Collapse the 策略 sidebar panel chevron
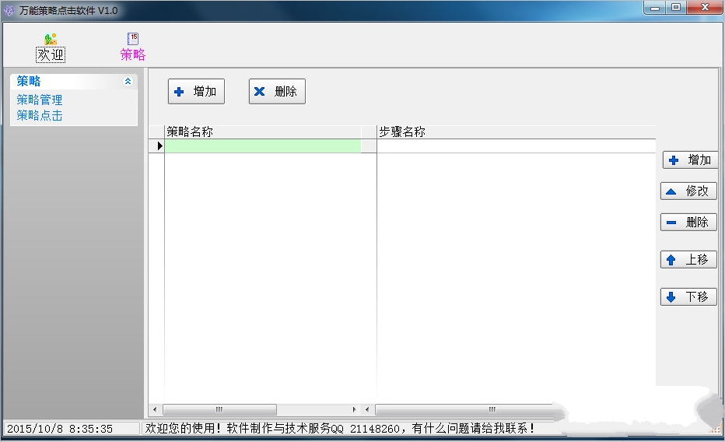 click(128, 82)
